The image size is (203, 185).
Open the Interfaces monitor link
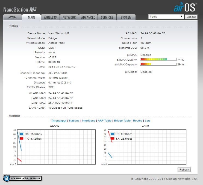click(x=89, y=121)
